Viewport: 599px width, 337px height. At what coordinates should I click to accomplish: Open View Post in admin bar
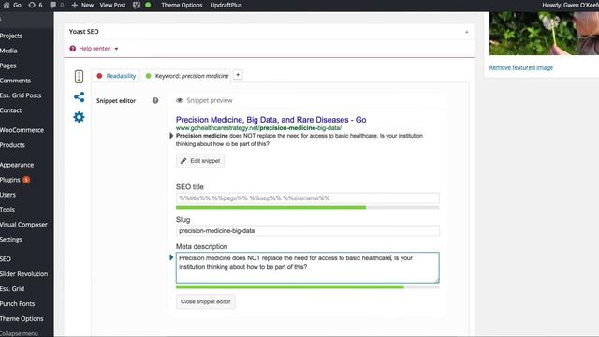point(112,5)
